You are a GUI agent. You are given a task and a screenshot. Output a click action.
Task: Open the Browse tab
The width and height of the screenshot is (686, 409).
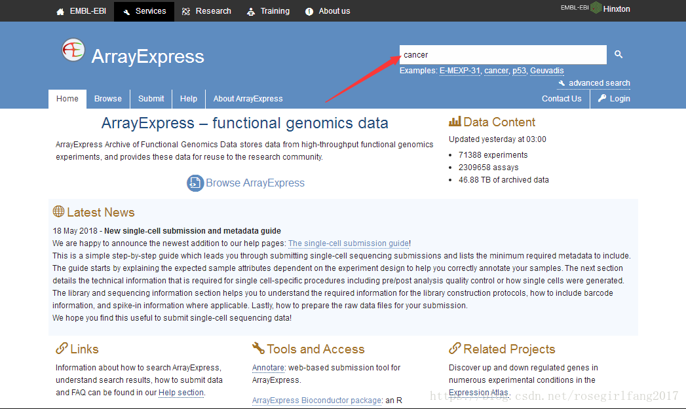pyautogui.click(x=108, y=99)
